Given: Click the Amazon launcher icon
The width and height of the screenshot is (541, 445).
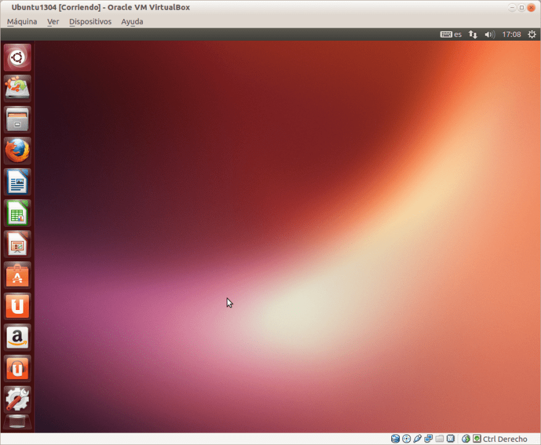Looking at the screenshot, I should pos(17,337).
